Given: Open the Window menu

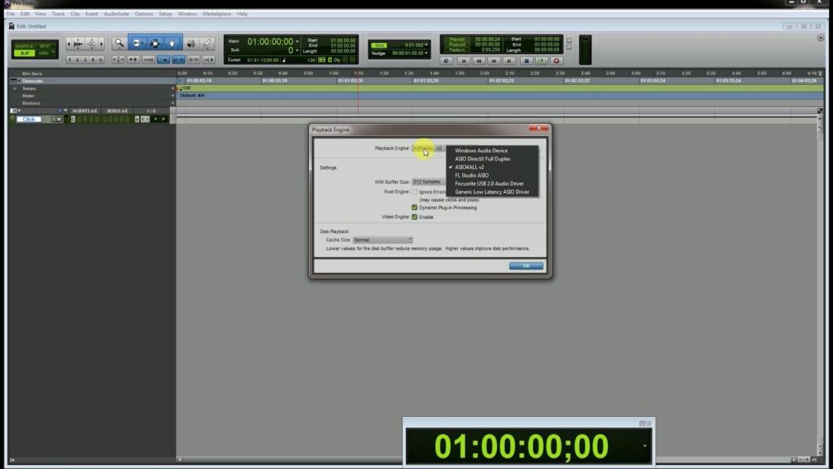Looking at the screenshot, I should pos(187,14).
